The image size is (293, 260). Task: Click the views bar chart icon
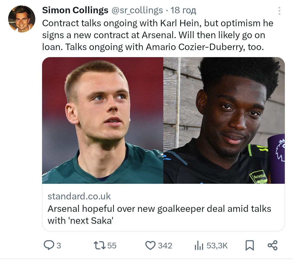[199, 246]
